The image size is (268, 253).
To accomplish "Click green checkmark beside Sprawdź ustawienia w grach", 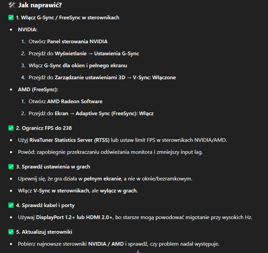I will point(11,167).
